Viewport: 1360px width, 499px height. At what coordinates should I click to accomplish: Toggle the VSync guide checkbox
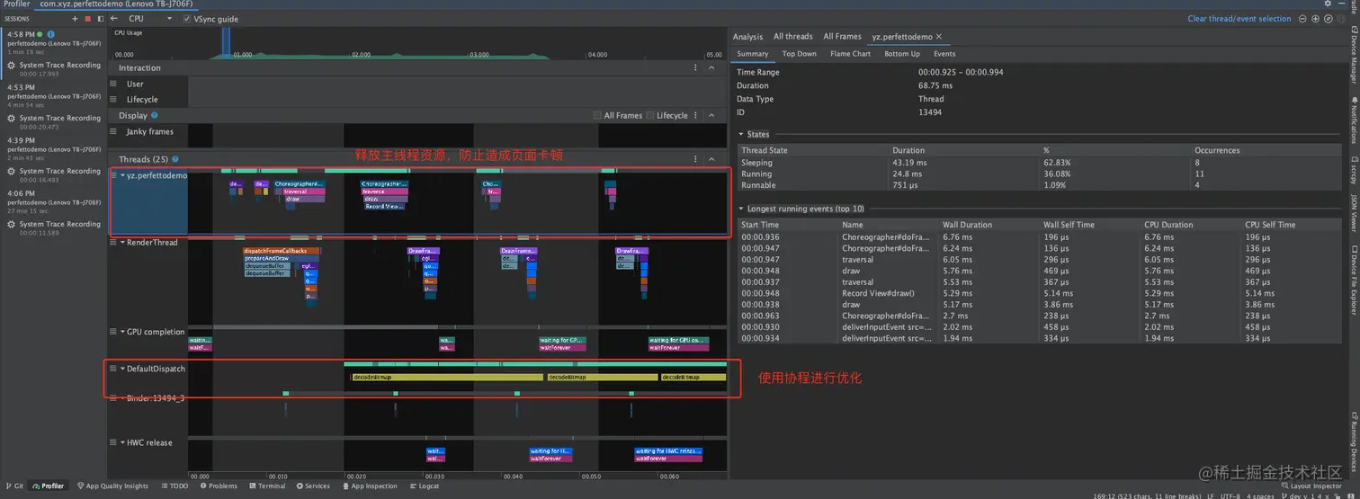tap(186, 19)
